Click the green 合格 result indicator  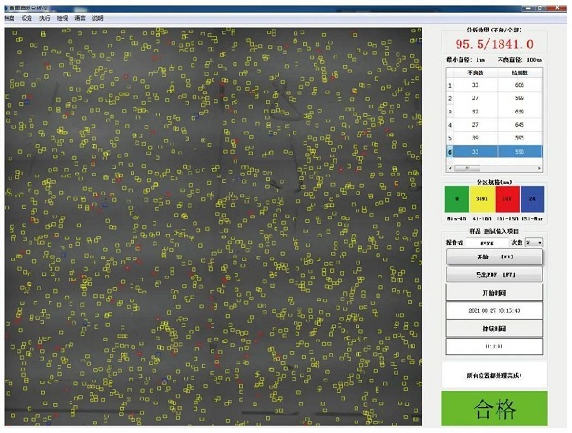tap(495, 408)
